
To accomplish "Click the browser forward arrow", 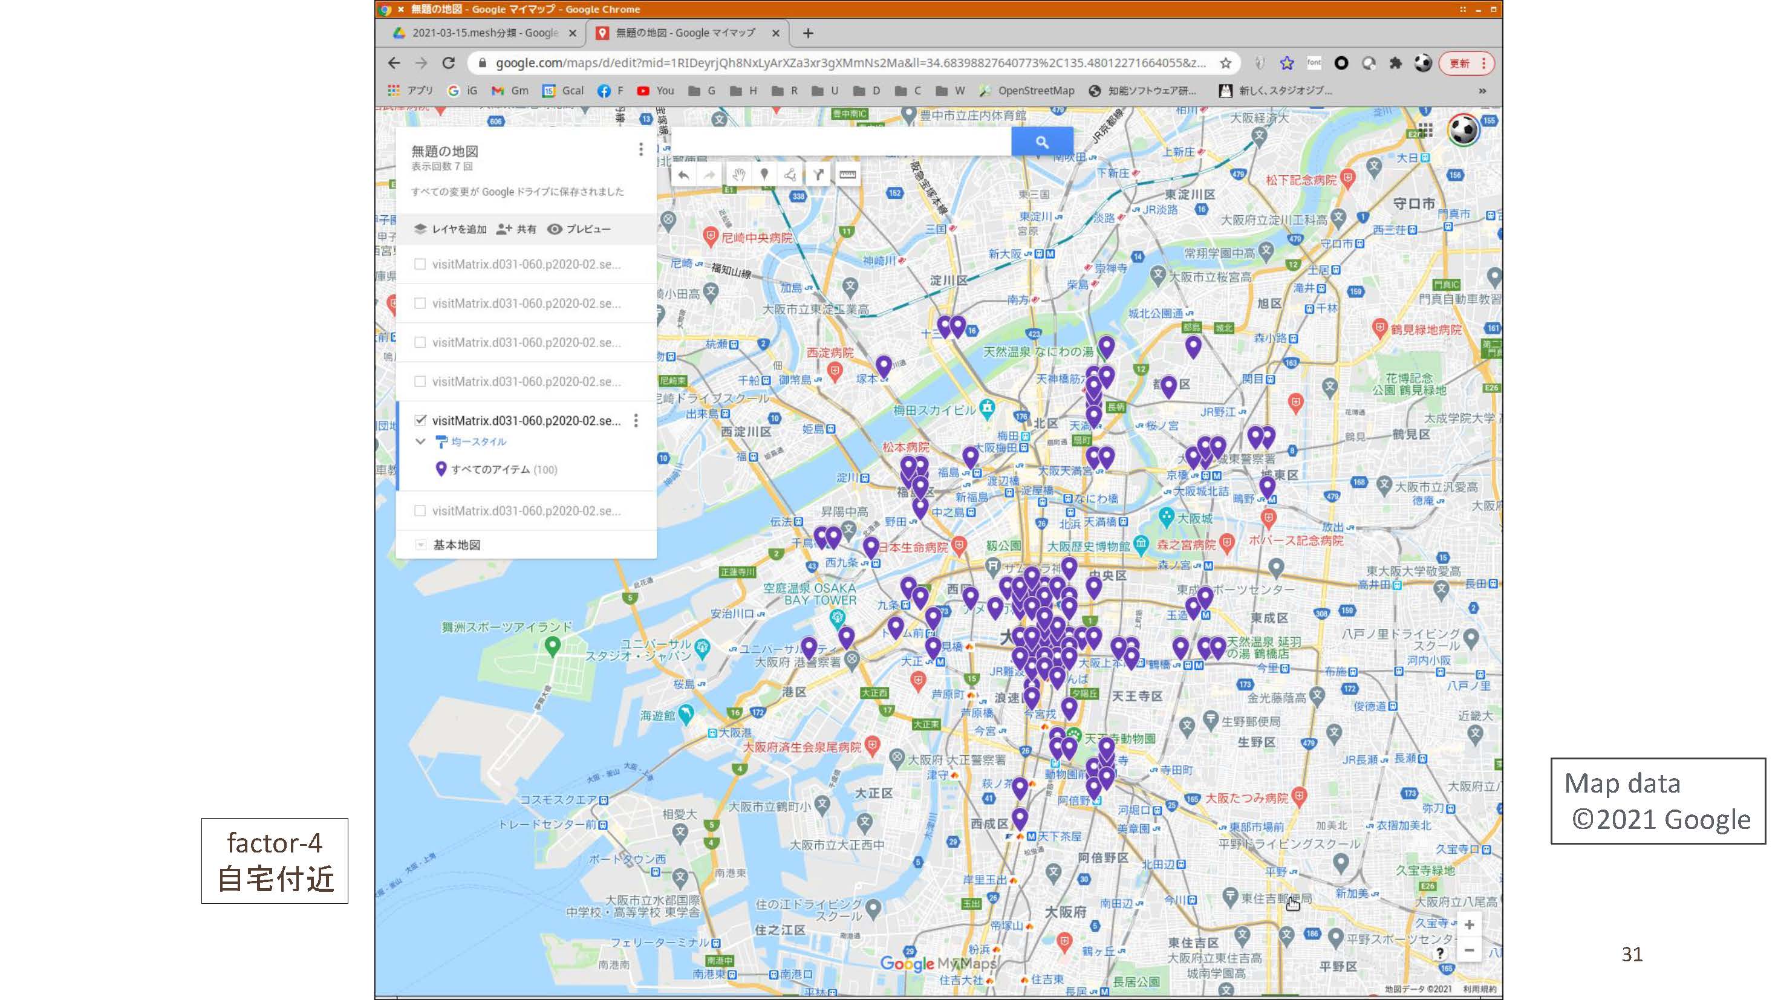I will click(x=421, y=63).
